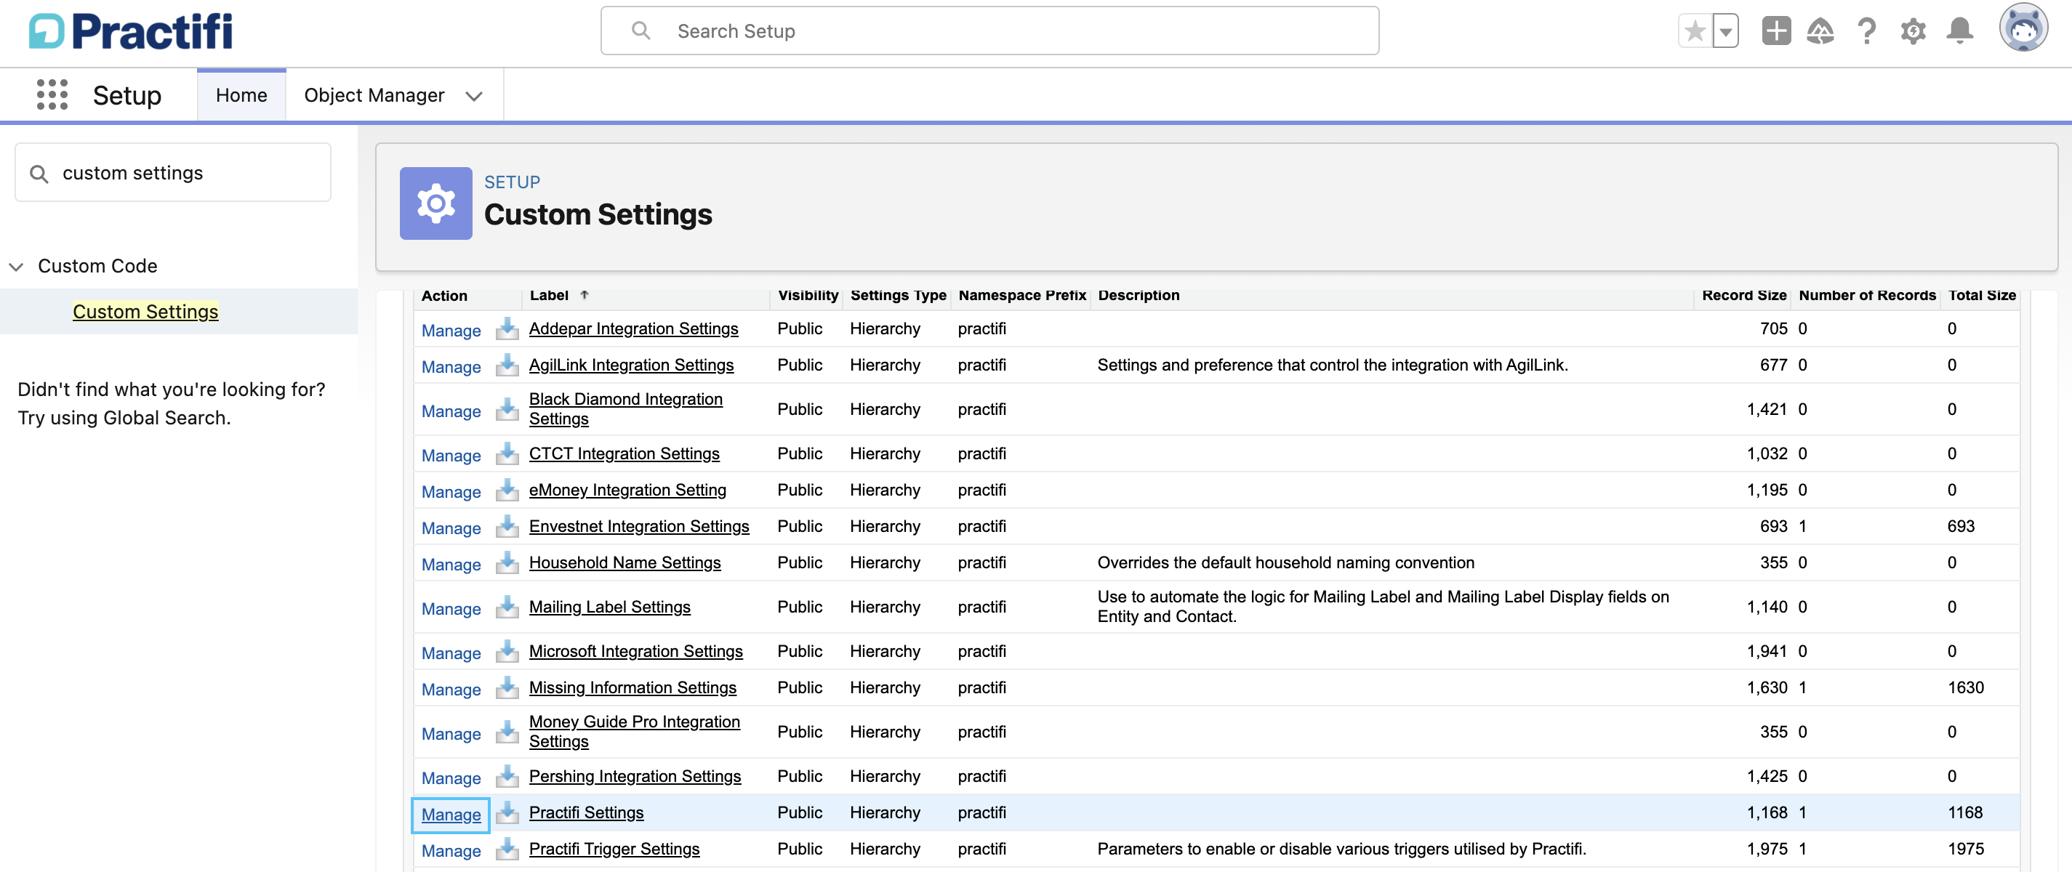Expand the Object Manager tab chevron
2072x872 pixels.
coord(474,97)
